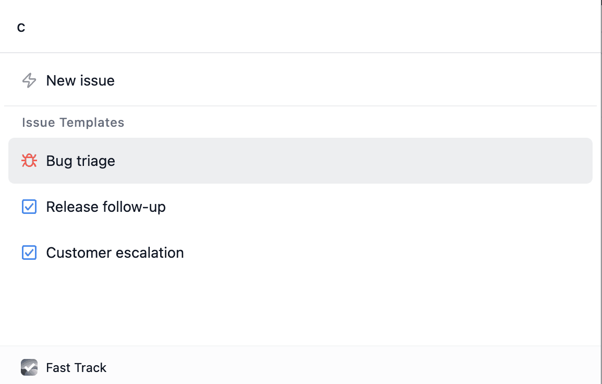Click the checkmark inside the Fast Track logo

pyautogui.click(x=29, y=367)
